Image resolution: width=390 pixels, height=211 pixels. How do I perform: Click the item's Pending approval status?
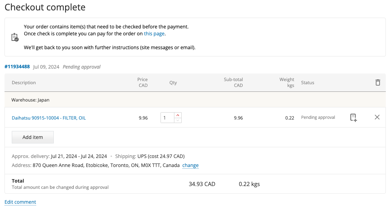318,117
